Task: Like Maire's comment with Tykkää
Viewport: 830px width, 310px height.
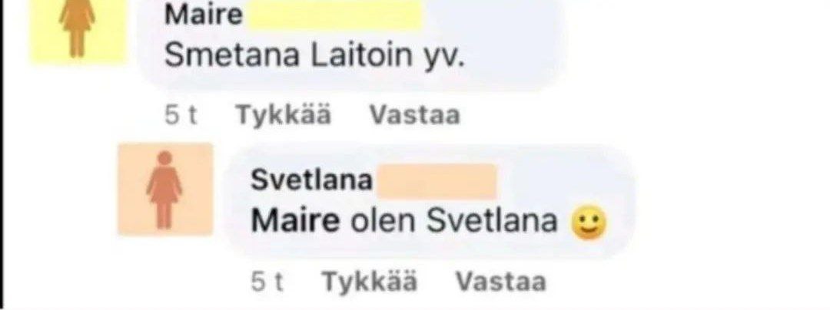Action: [284, 115]
